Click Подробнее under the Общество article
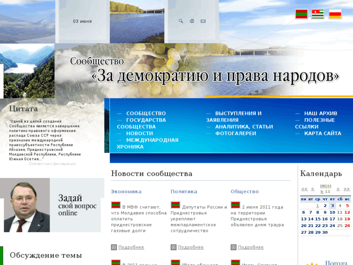 click(x=251, y=247)
